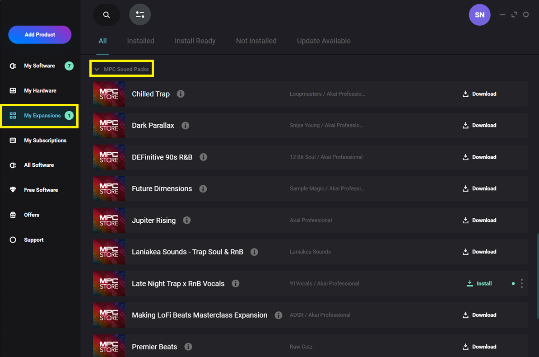Click the ADSR / Akai Professional text
This screenshot has width=539, height=357.
coord(320,315)
